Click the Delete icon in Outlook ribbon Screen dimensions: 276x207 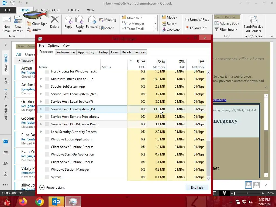(x=54, y=22)
